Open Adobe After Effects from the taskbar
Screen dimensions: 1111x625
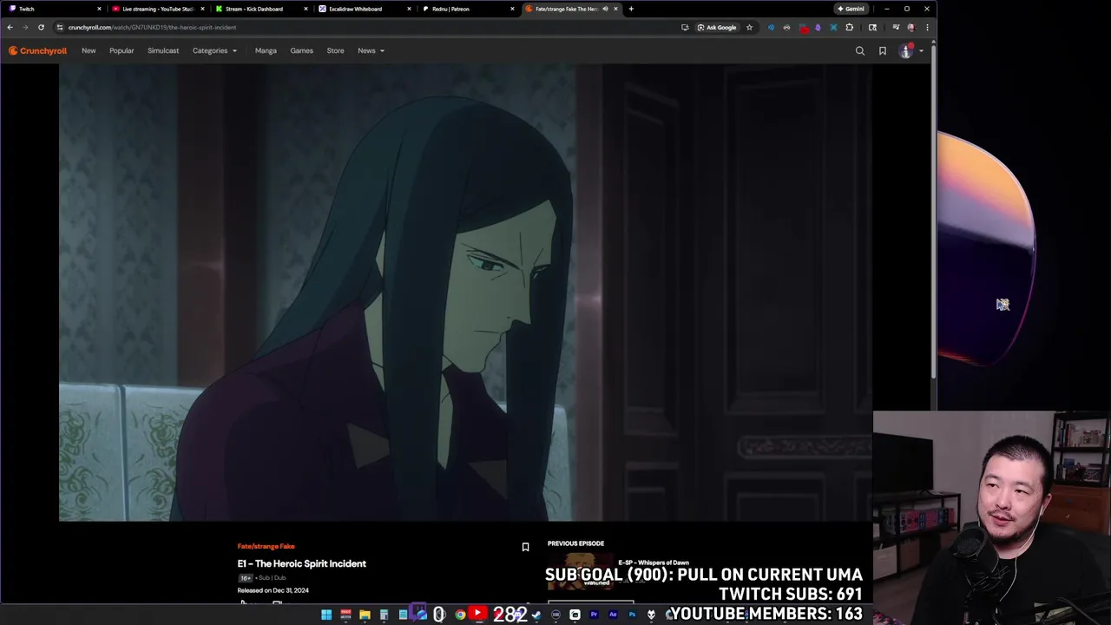[613, 615]
